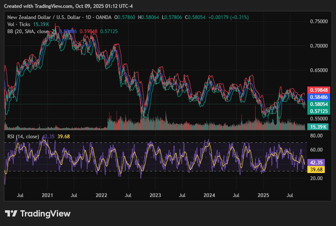Click the TradingView wordmark next to logo
This screenshot has height=226, width=336.
click(45, 214)
